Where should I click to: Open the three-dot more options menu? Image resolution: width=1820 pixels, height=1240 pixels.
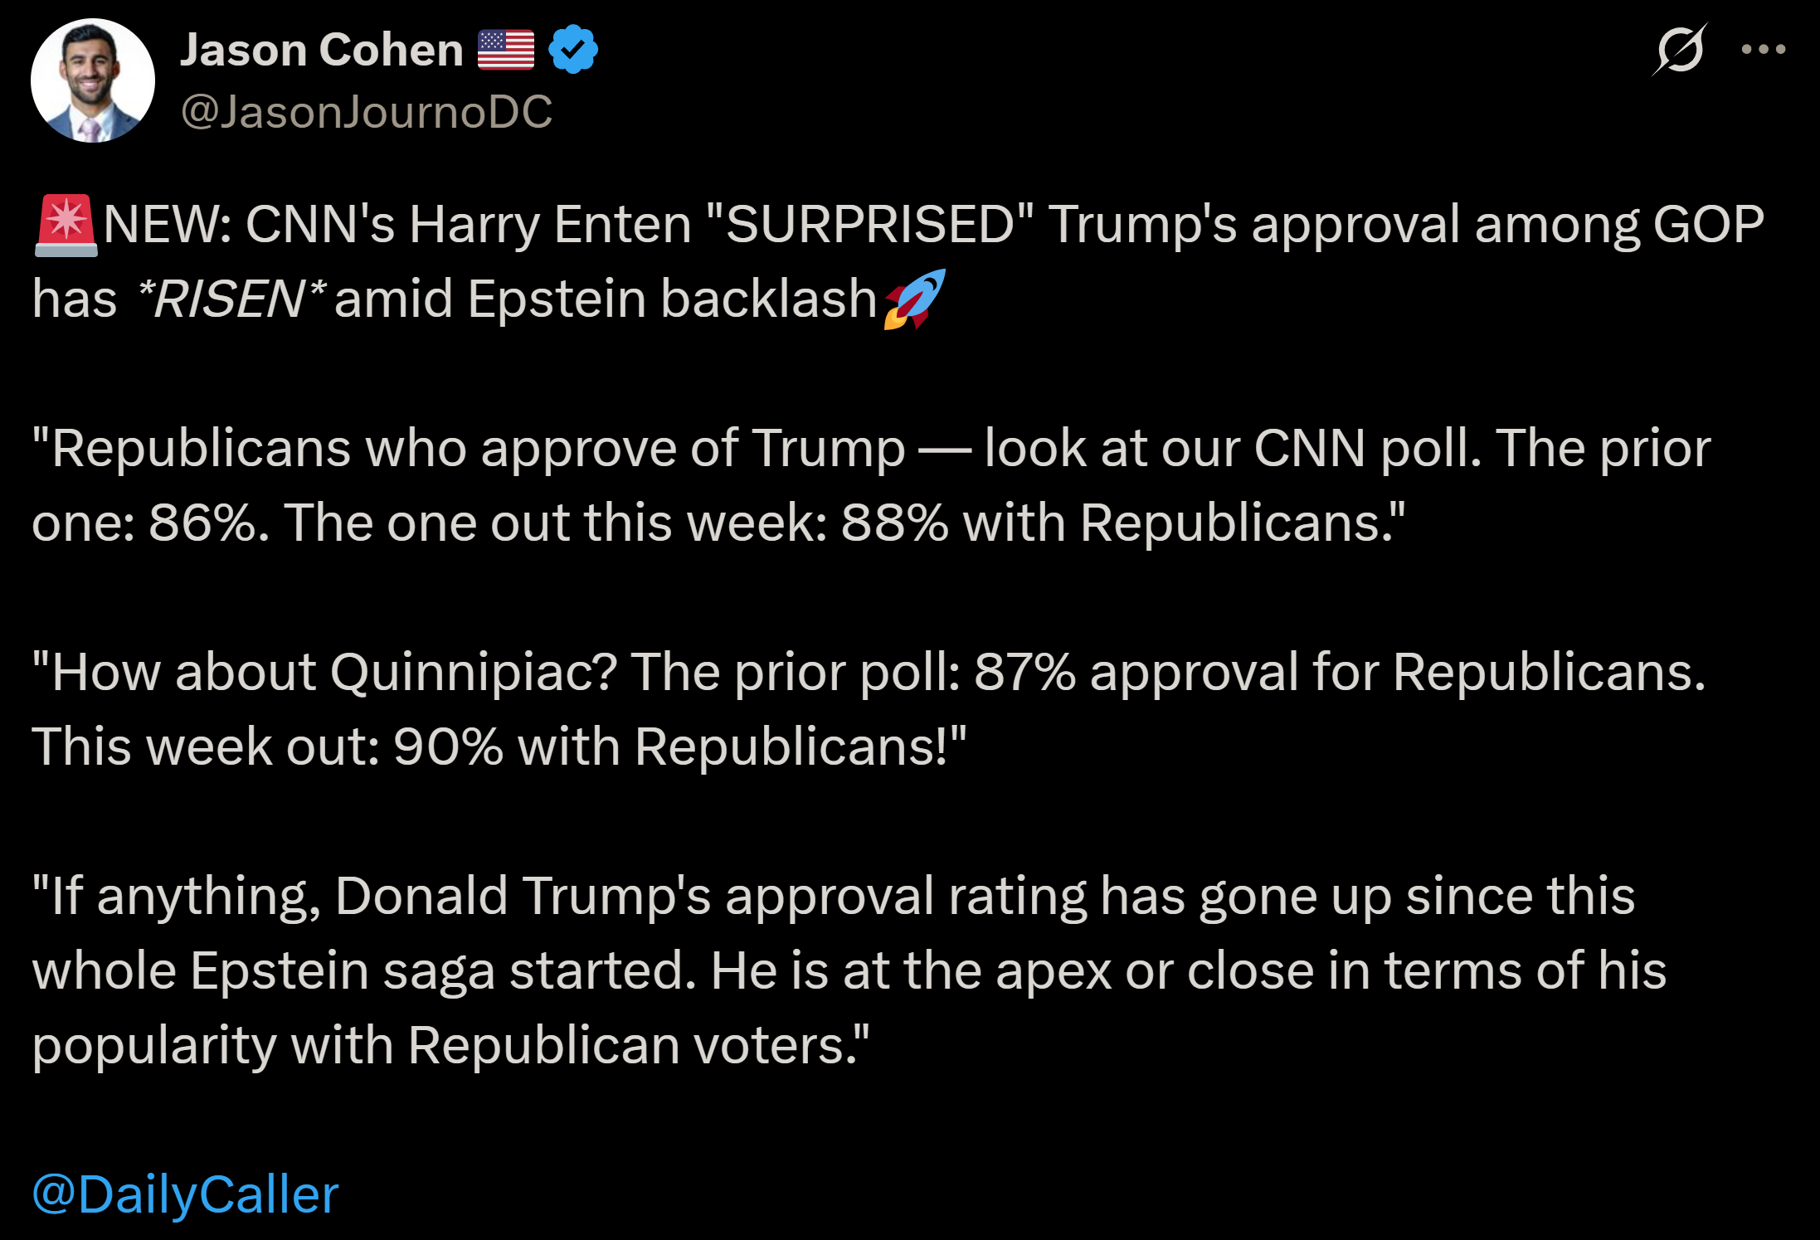tap(1764, 50)
